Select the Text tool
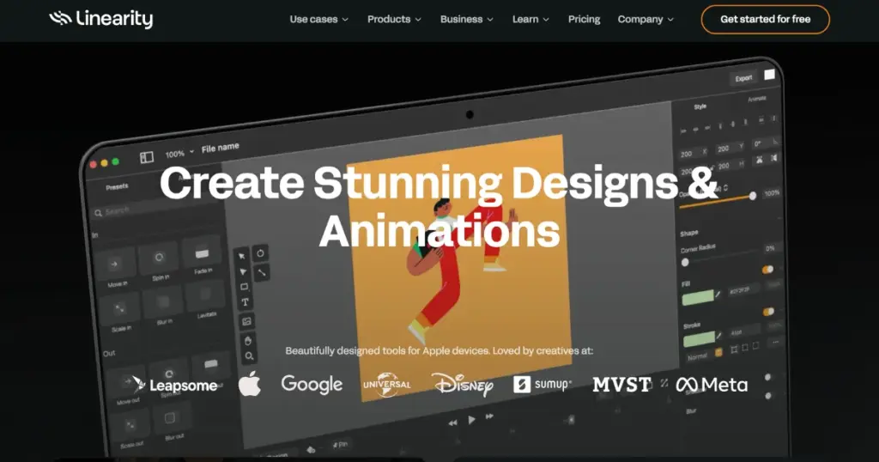 [245, 302]
